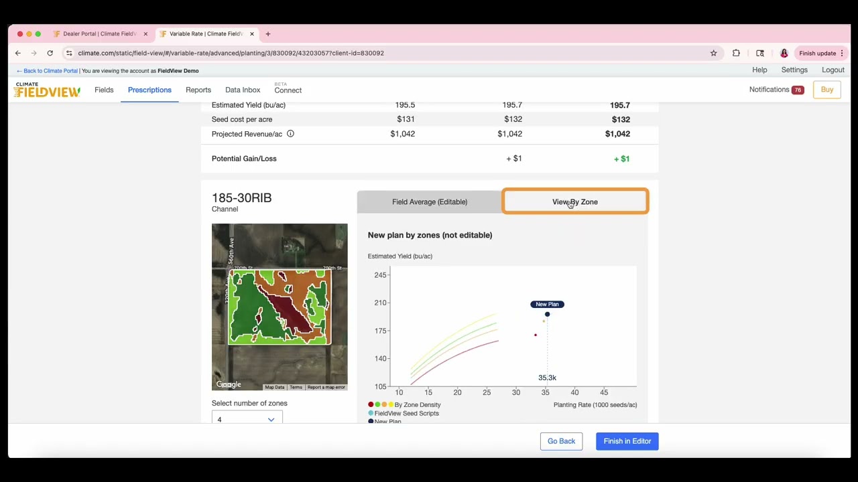Open the Chrome three-dot menu

(x=842, y=53)
